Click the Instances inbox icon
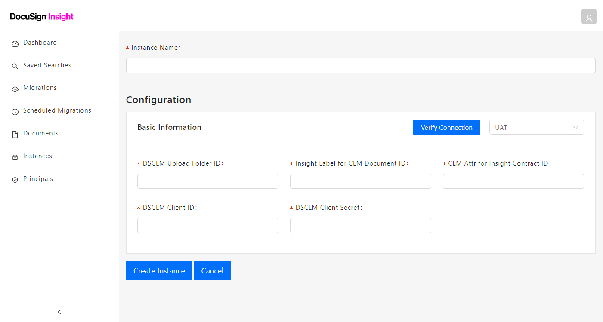Screen dimensions: 603x322 (x=15, y=157)
